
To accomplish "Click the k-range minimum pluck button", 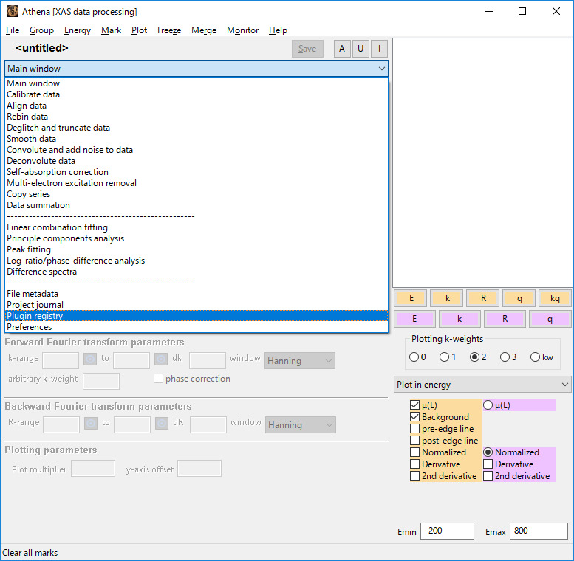I will point(90,359).
